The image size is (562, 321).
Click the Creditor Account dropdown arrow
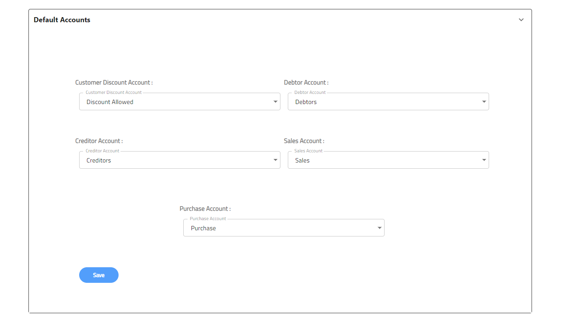pyautogui.click(x=275, y=160)
